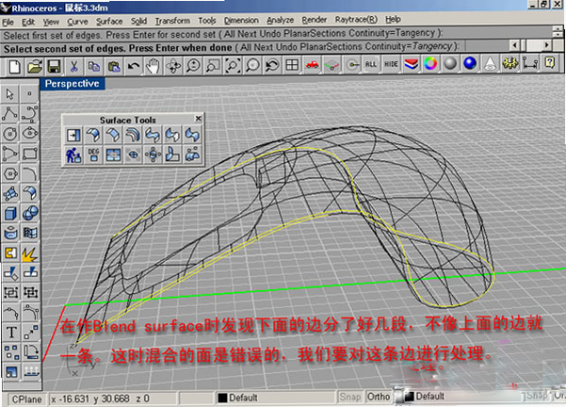Choose Next option in command prompt
566x407 pixels.
265,47
